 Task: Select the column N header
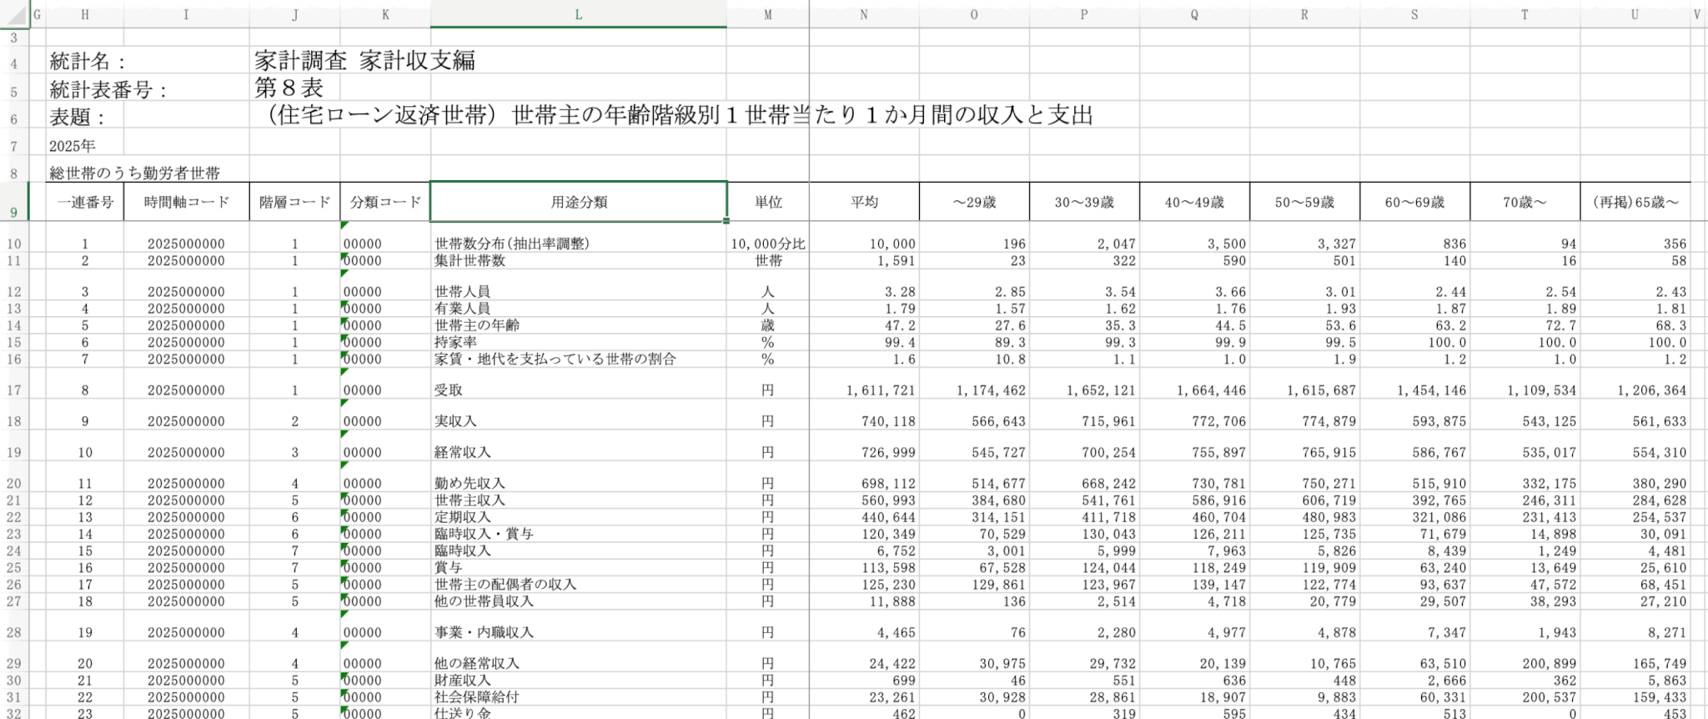(863, 15)
